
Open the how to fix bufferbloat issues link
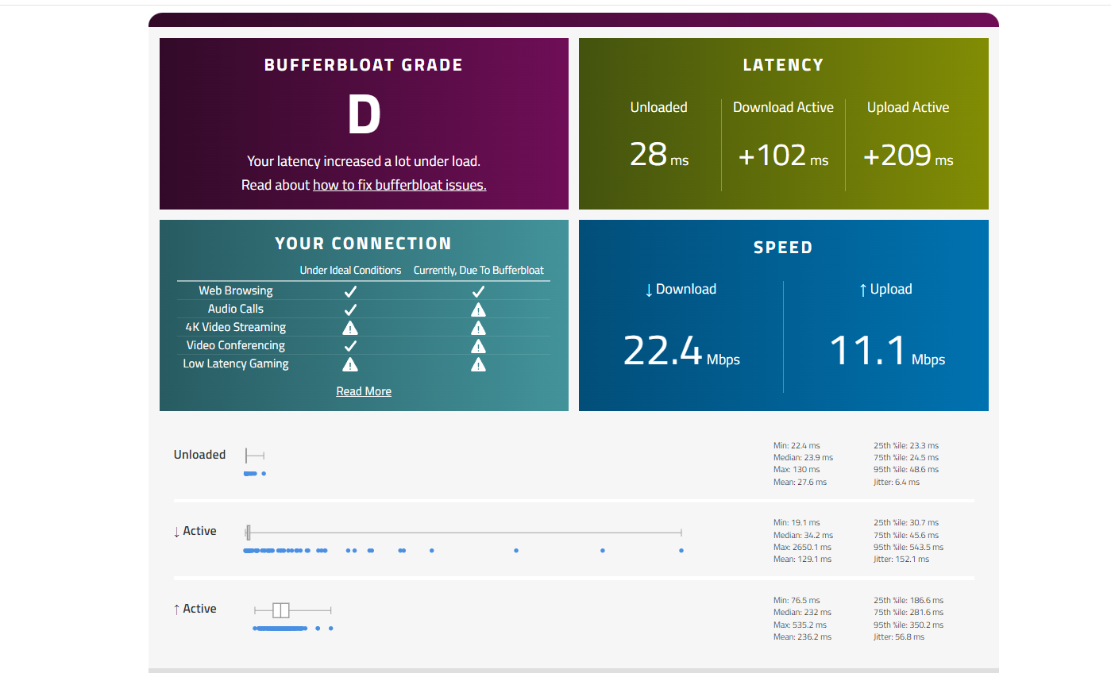[399, 185]
